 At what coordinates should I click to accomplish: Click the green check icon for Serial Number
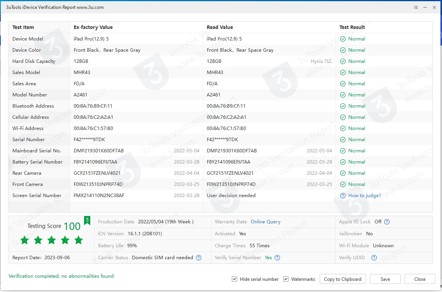(x=343, y=140)
